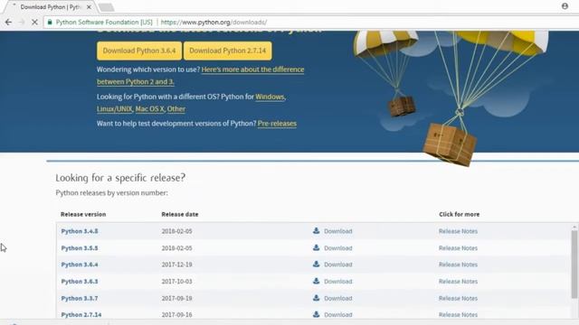Follow the Windows download link
579x325 pixels.
(270, 97)
